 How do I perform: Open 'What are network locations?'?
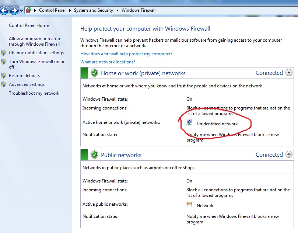(108, 62)
